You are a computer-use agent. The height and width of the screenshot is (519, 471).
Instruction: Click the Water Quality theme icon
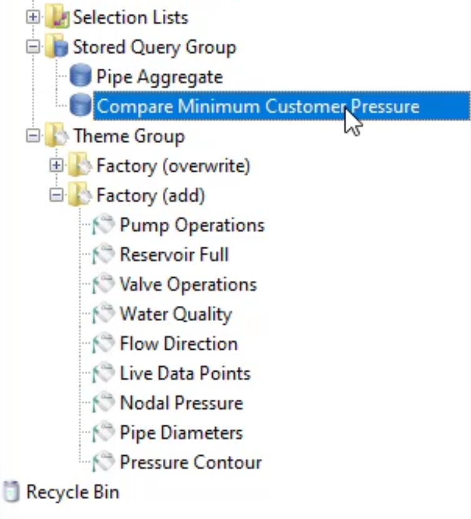click(104, 313)
